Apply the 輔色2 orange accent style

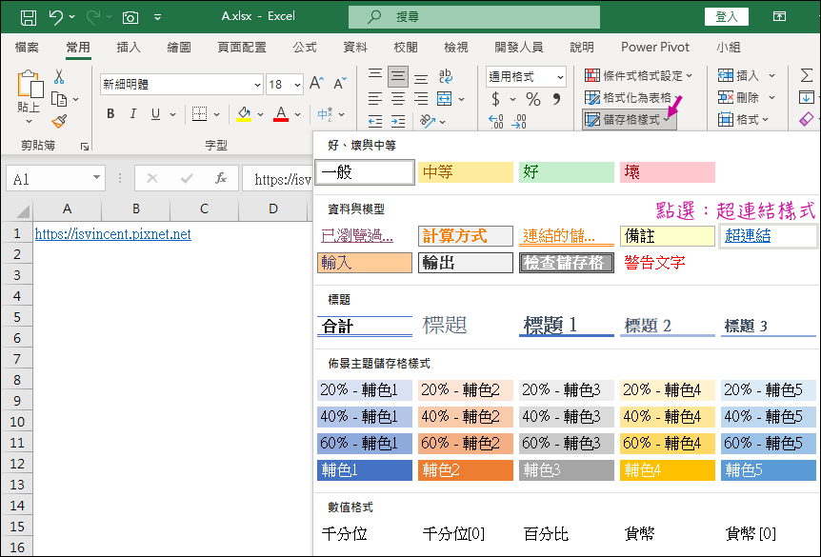click(466, 470)
